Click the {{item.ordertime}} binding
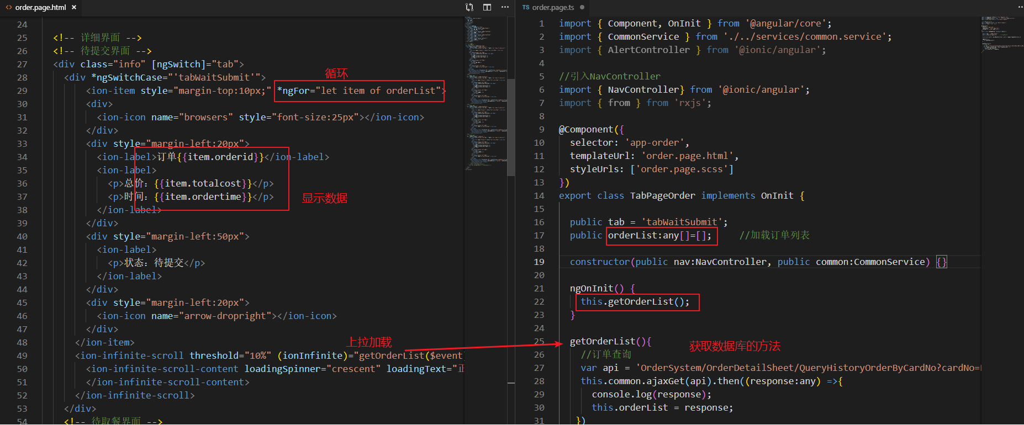The image size is (1024, 425). [x=203, y=196]
